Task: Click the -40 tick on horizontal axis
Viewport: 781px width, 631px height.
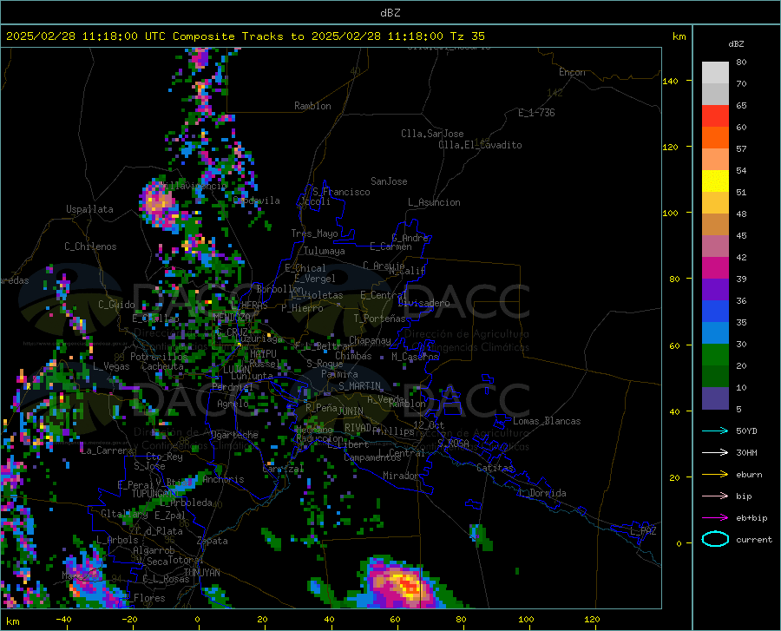Action: [x=63, y=620]
